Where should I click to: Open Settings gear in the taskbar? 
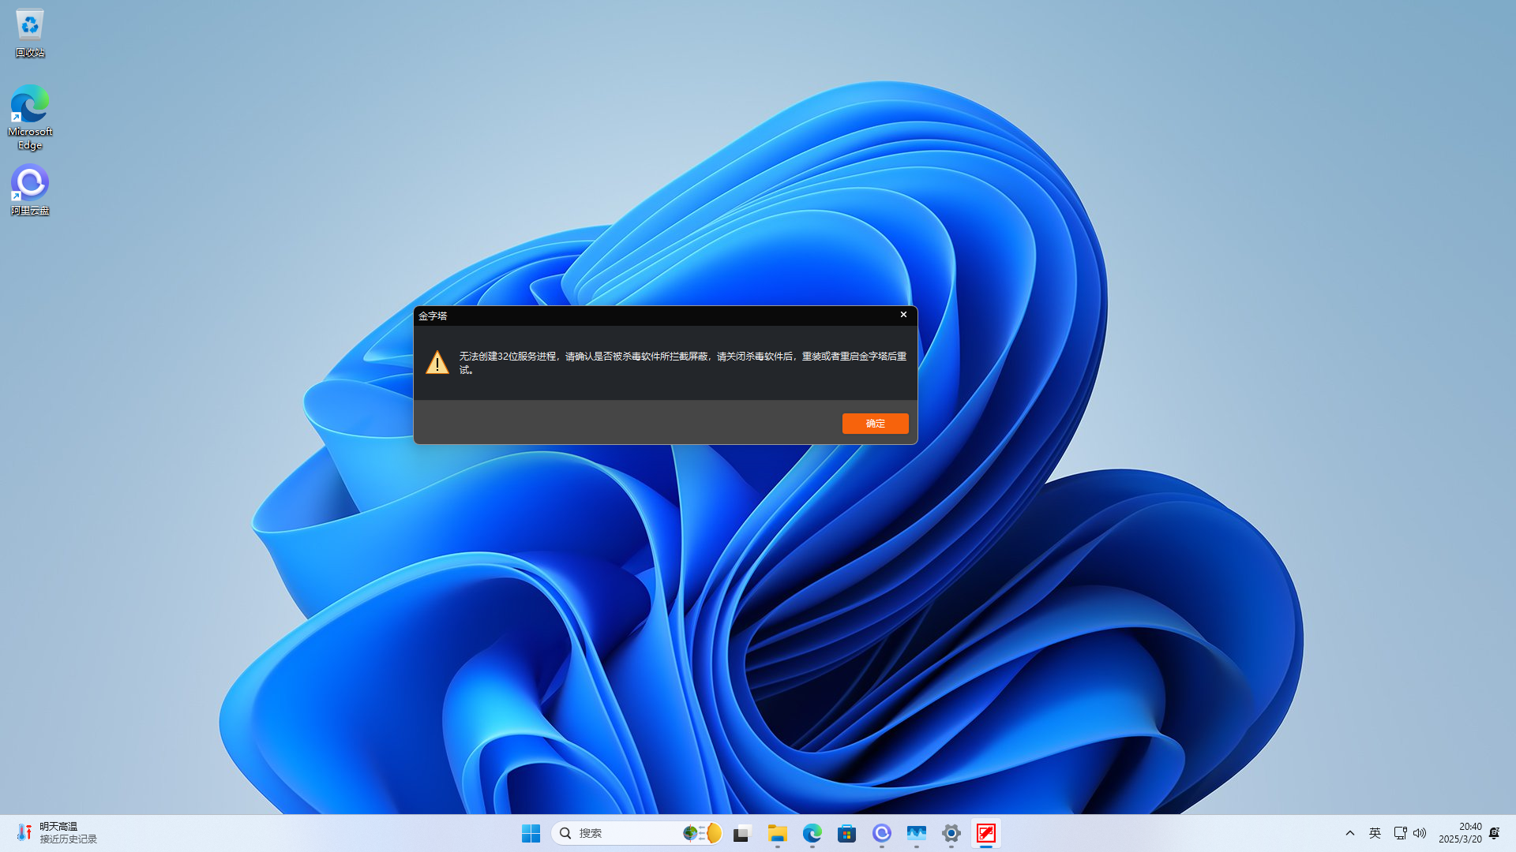tap(951, 833)
